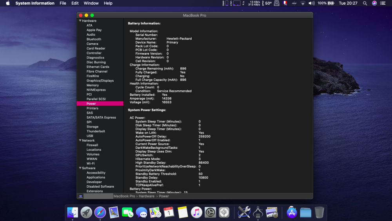This screenshot has height=221, width=392.
Task: Open App Store from the Dock
Action: tap(292, 212)
